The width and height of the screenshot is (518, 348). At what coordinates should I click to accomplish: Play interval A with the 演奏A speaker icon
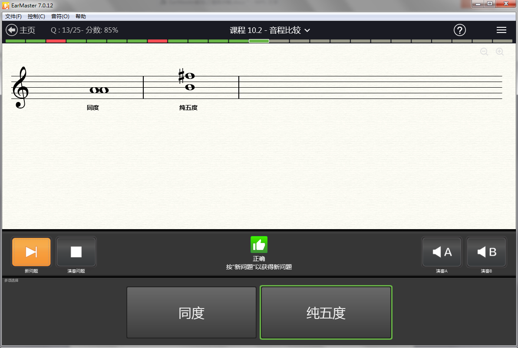click(x=442, y=252)
